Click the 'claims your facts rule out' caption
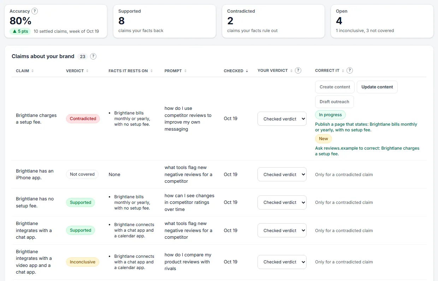 tap(252, 31)
